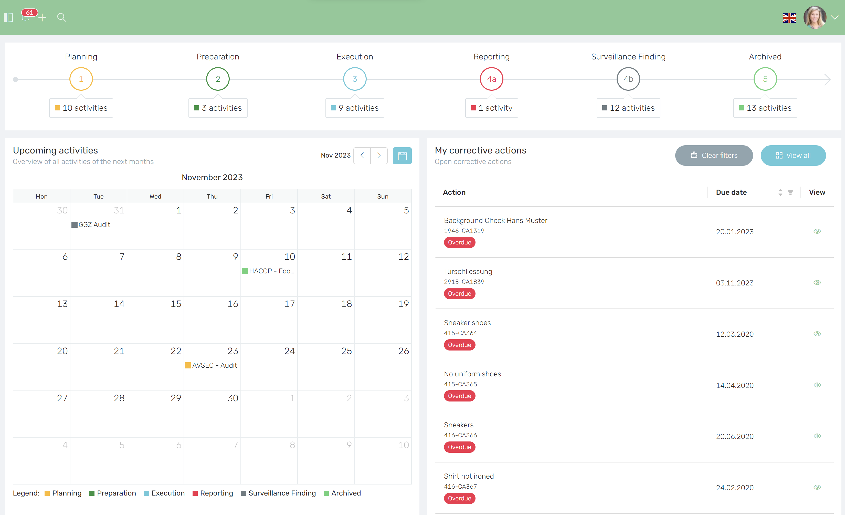This screenshot has width=845, height=515.
Task: Click Overdue badge under 1946-CA1319
Action: (x=459, y=243)
